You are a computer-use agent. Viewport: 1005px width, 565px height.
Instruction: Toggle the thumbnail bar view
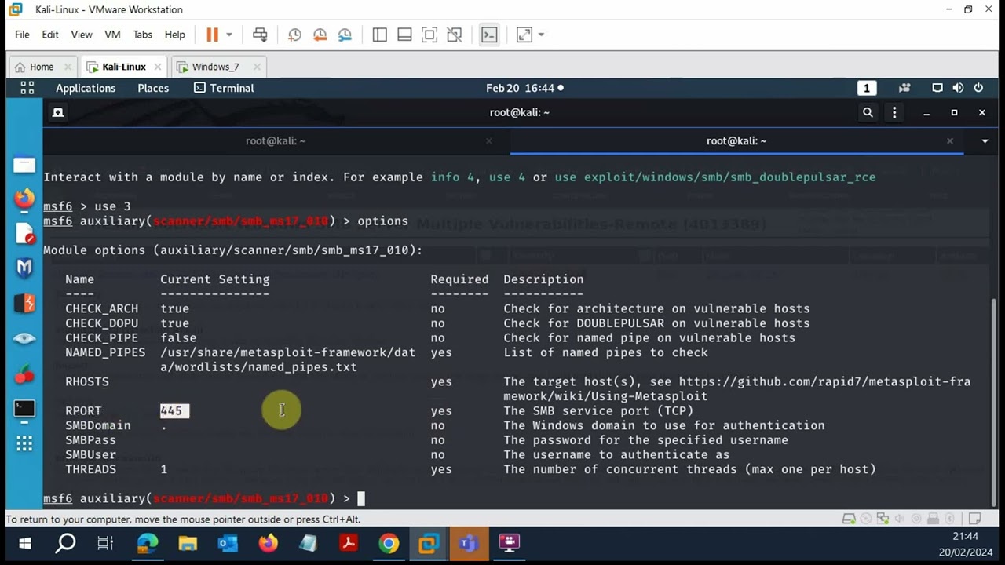(404, 35)
